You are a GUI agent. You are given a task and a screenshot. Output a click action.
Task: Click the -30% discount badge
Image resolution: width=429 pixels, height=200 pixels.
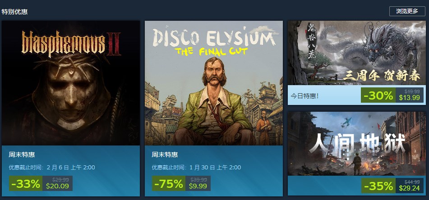click(378, 95)
